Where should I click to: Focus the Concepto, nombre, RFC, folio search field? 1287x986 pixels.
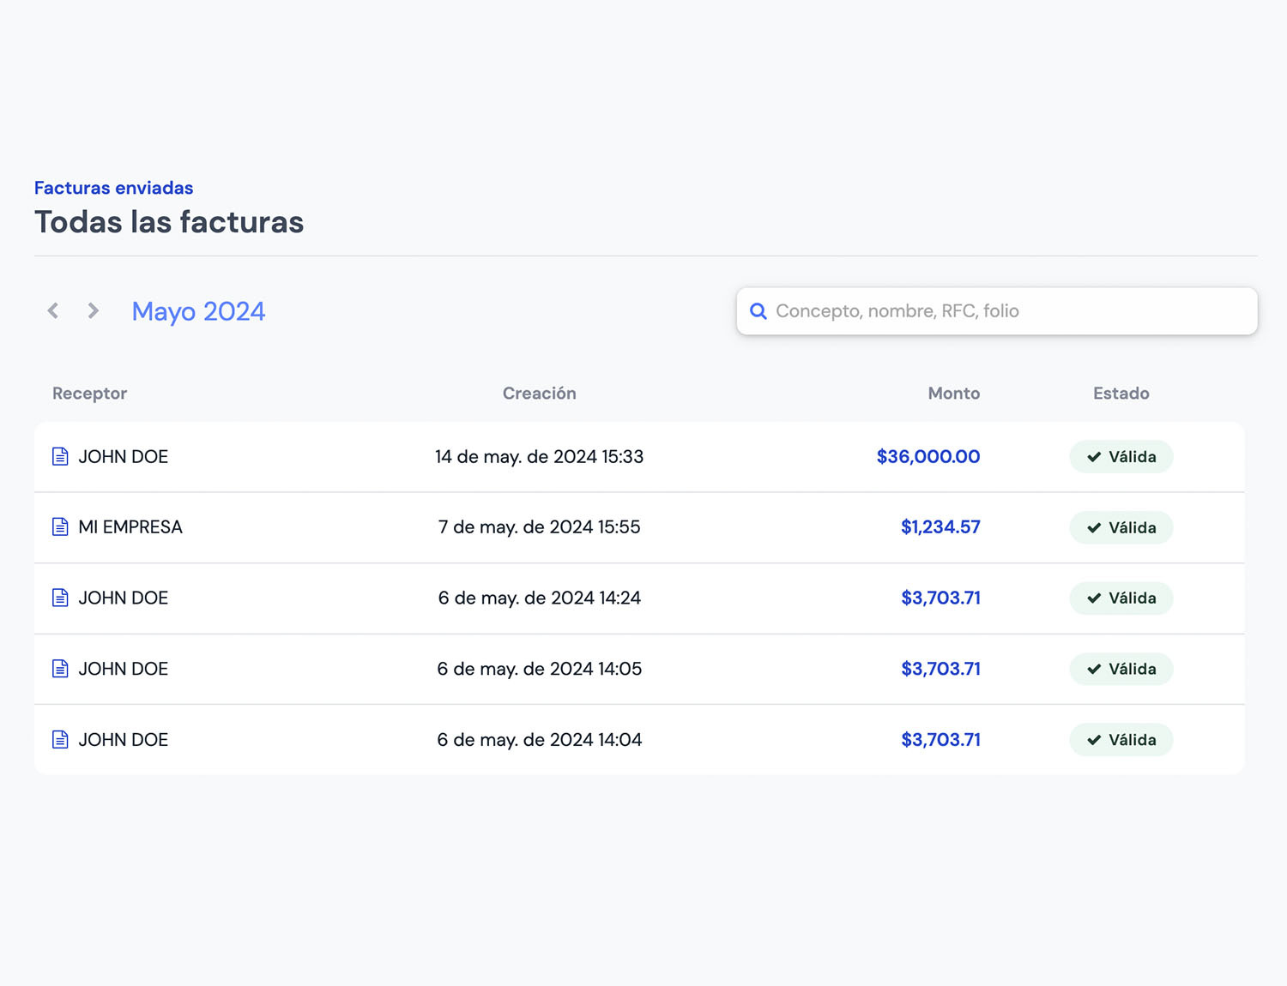point(1004,311)
